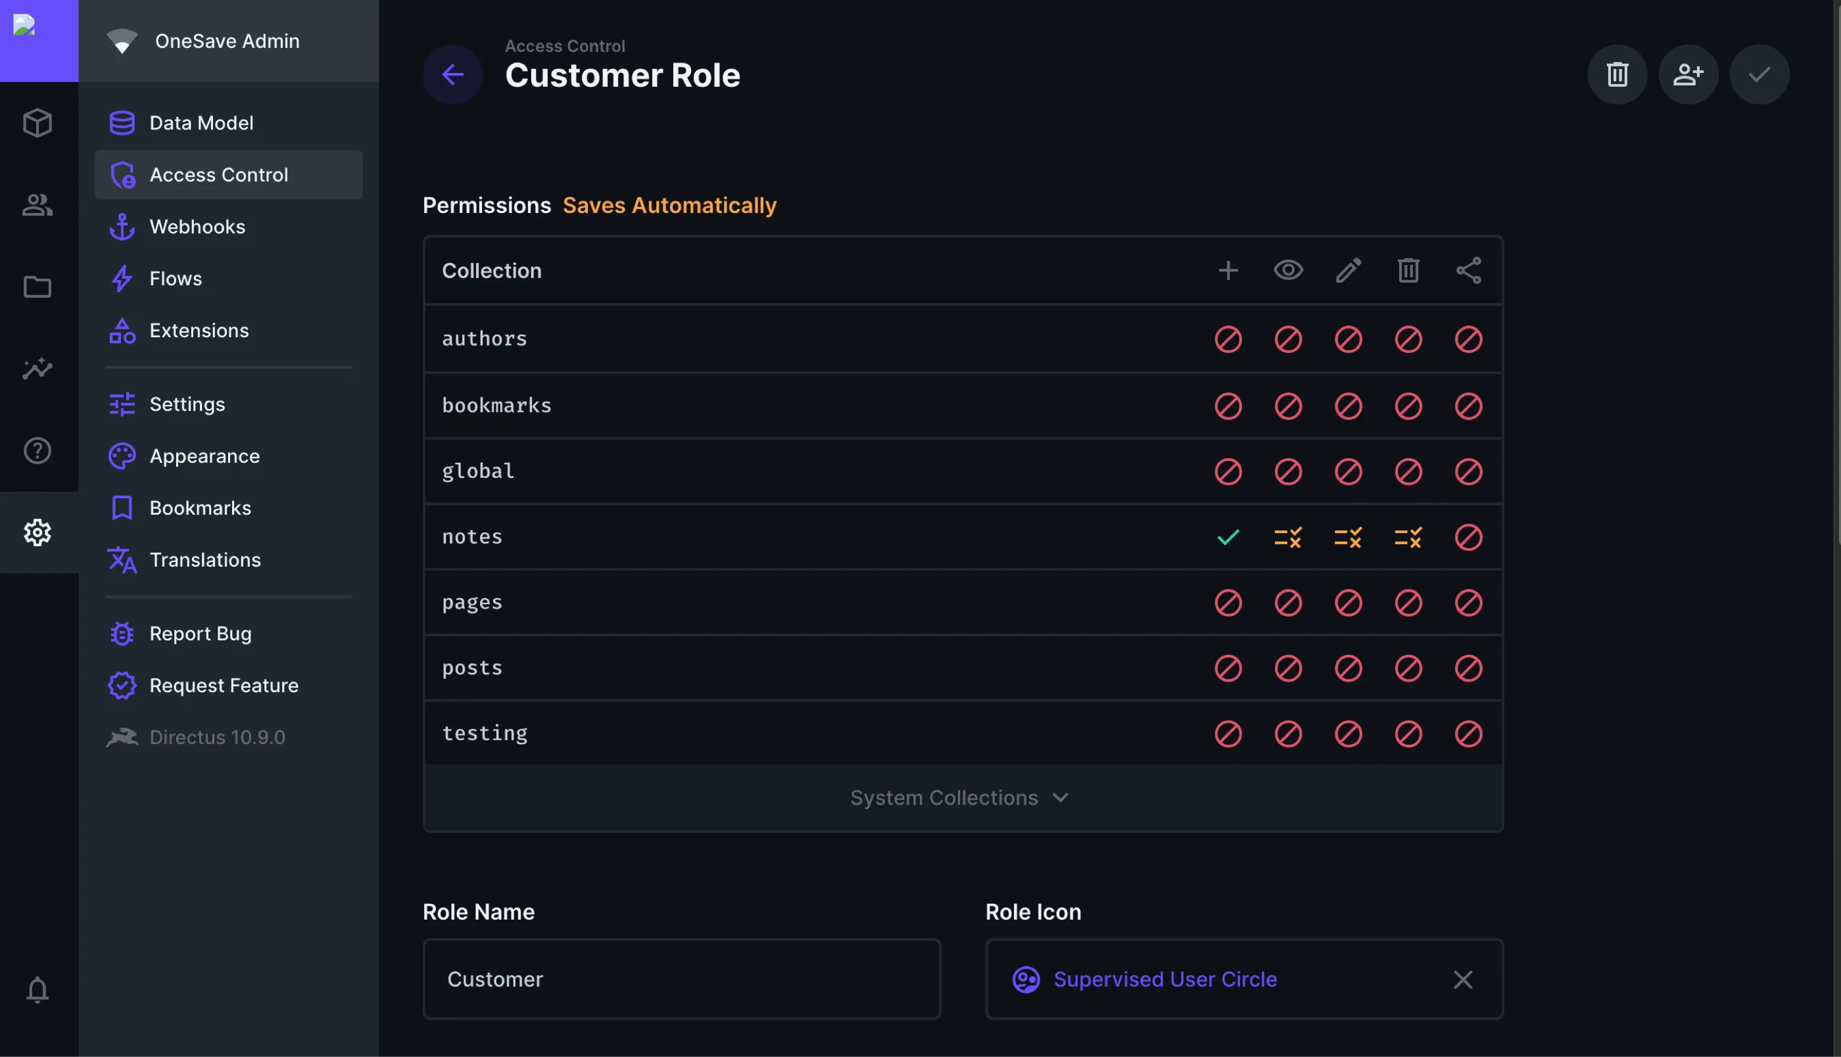The height and width of the screenshot is (1057, 1841).
Task: Toggle delete permission for the authors collection
Action: (x=1408, y=339)
